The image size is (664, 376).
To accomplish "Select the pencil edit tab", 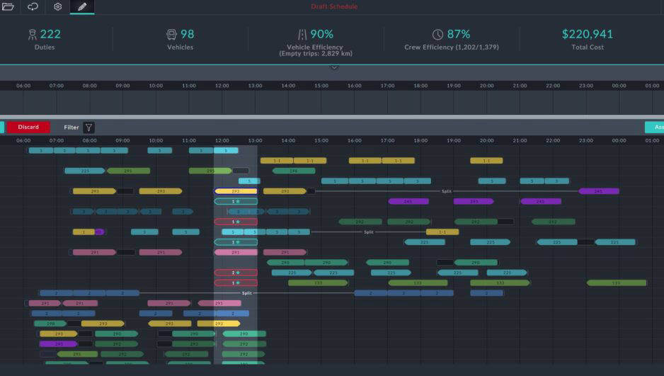I will [x=82, y=7].
